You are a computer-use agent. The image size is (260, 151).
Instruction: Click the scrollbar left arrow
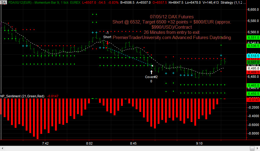(x=2, y=148)
